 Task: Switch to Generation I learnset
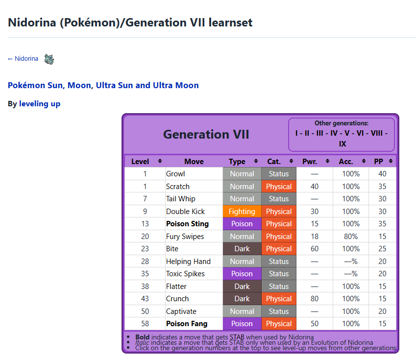tap(296, 133)
